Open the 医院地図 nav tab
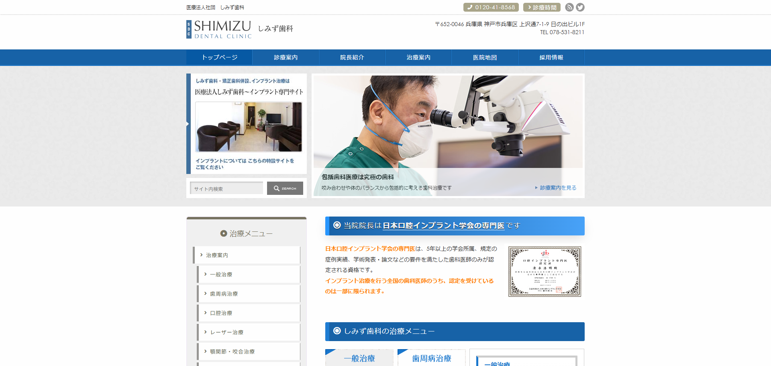Viewport: 771px width, 366px height. 485,57
